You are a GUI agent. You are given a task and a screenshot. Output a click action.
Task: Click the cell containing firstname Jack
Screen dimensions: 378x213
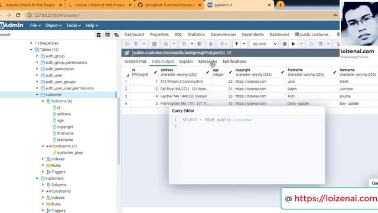[x=312, y=82]
